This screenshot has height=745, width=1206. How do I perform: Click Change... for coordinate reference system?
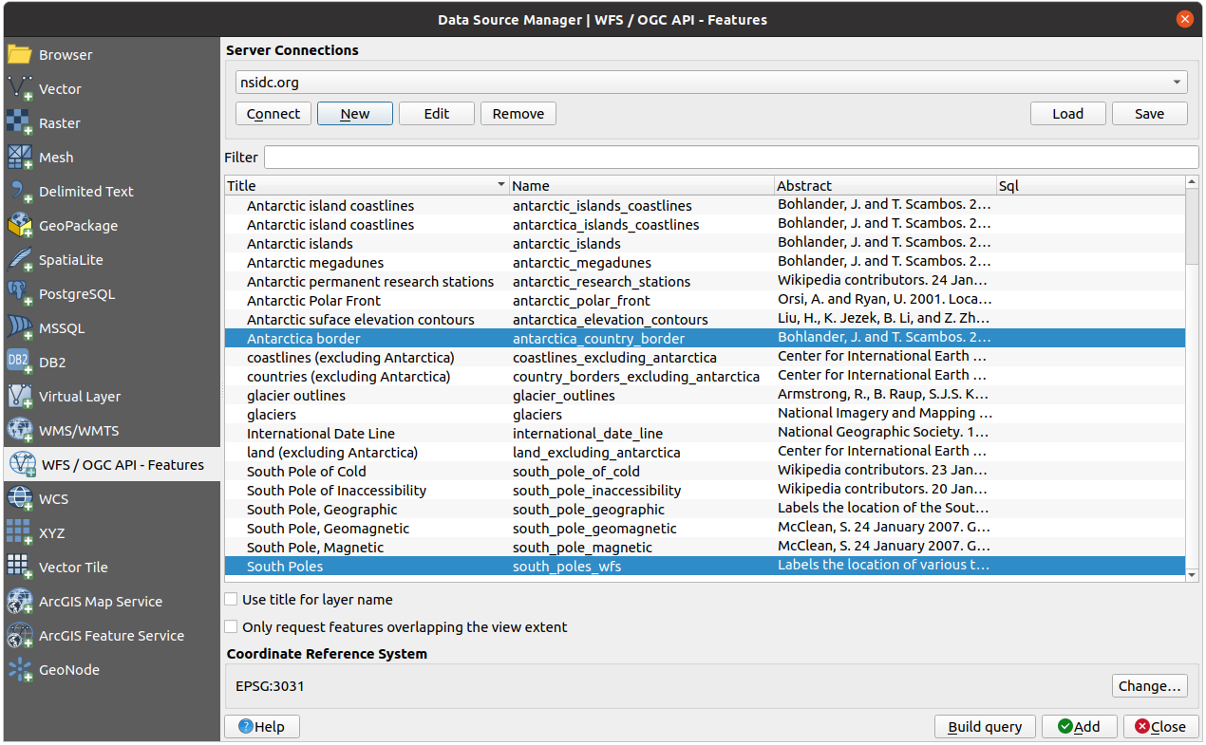pyautogui.click(x=1149, y=686)
